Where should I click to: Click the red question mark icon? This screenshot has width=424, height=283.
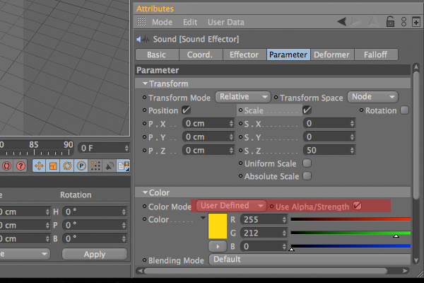pyautogui.click(x=20, y=166)
